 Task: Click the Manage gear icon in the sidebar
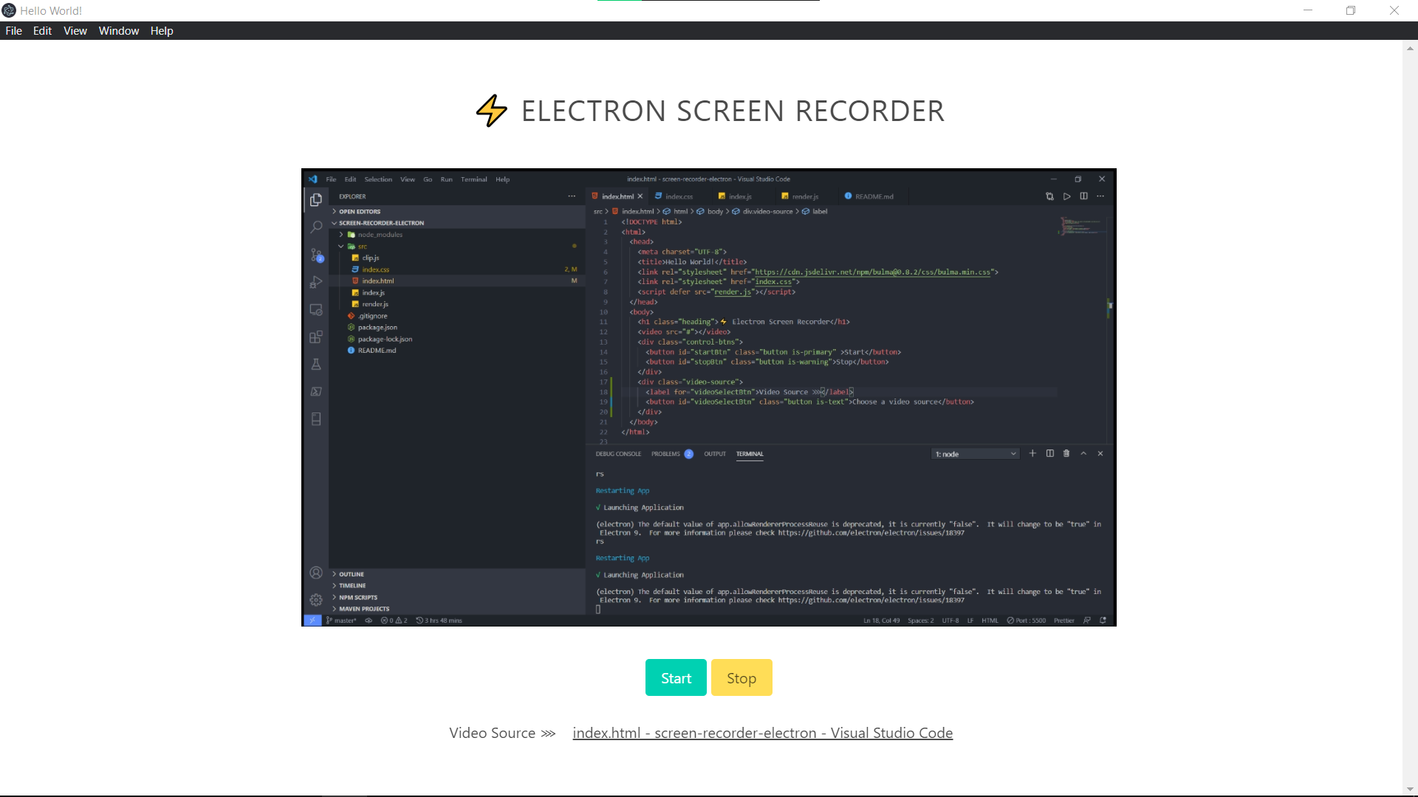[x=316, y=600]
